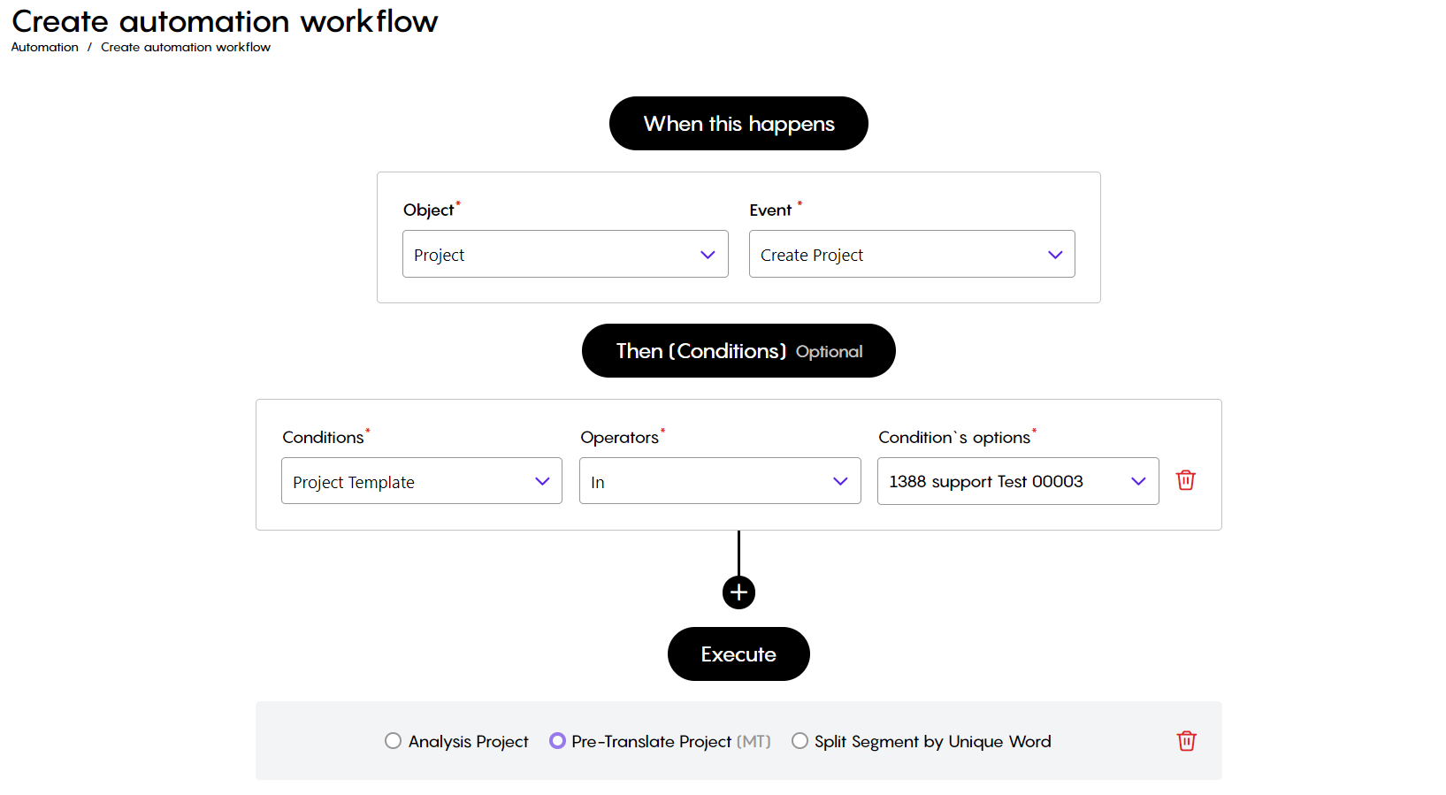The image size is (1446, 795).
Task: Open the Event dropdown showing Create Project
Action: pyautogui.click(x=912, y=254)
